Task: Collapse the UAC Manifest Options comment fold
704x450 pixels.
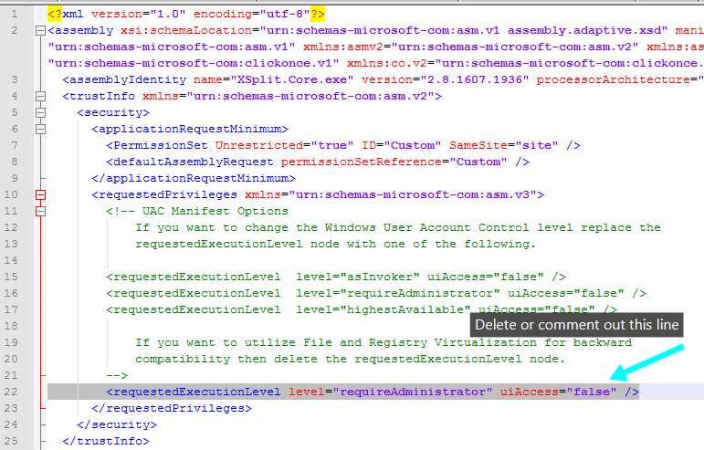Action: coord(40,211)
